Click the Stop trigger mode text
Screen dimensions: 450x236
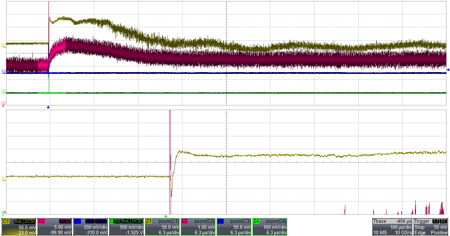click(419, 227)
